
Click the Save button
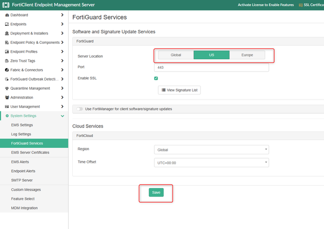point(156,192)
